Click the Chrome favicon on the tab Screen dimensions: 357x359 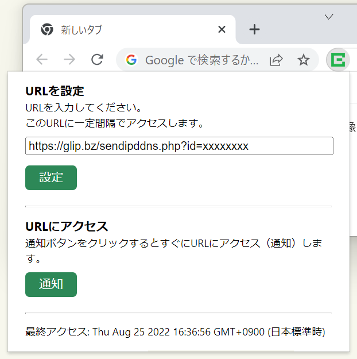coord(47,29)
